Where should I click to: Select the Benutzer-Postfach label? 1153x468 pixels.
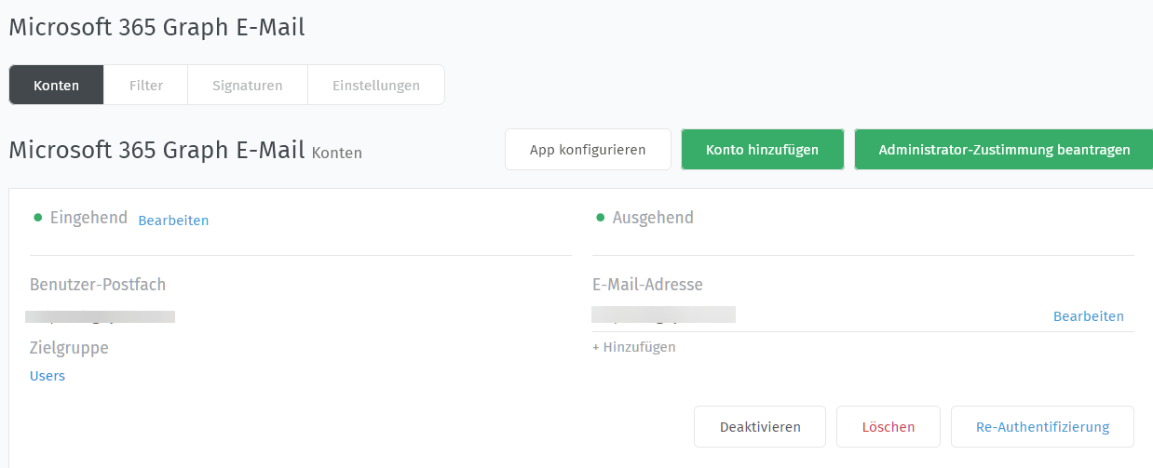[98, 285]
